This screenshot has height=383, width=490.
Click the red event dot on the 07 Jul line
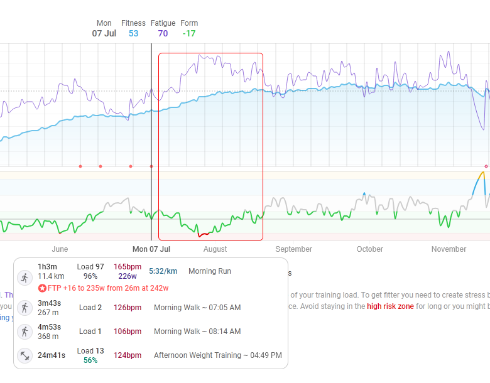tap(151, 166)
